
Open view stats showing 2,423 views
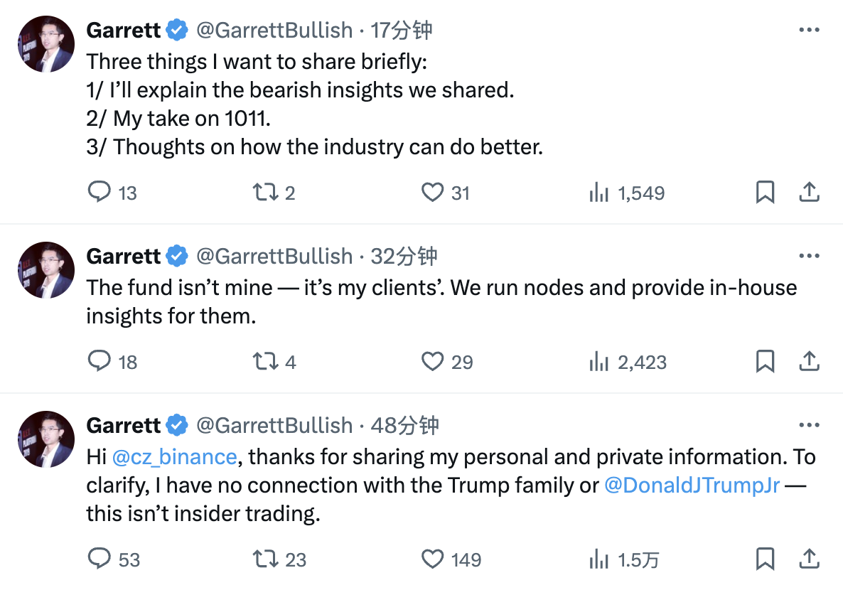(599, 362)
